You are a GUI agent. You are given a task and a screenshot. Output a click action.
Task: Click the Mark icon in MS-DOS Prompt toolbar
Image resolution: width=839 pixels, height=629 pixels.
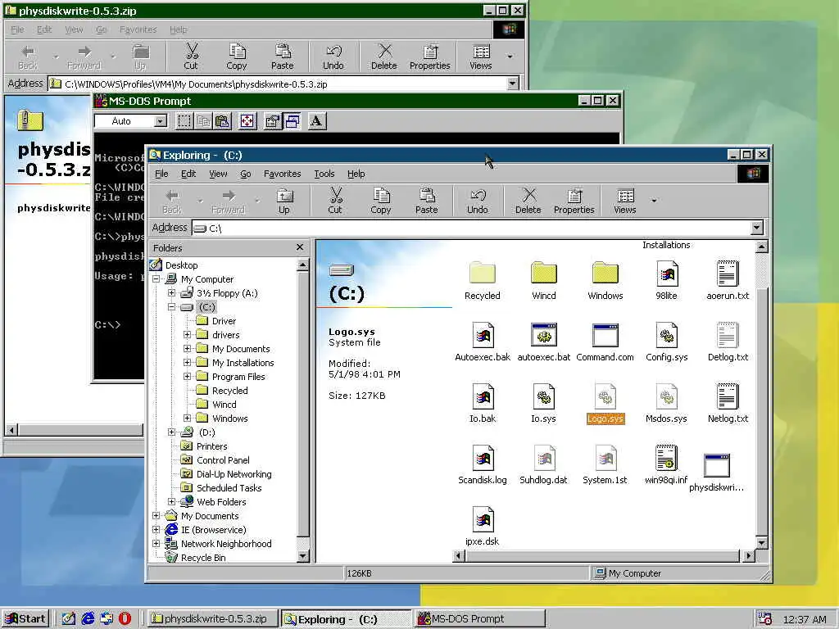point(184,121)
